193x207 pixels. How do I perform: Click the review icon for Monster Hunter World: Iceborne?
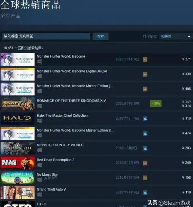[145, 60]
